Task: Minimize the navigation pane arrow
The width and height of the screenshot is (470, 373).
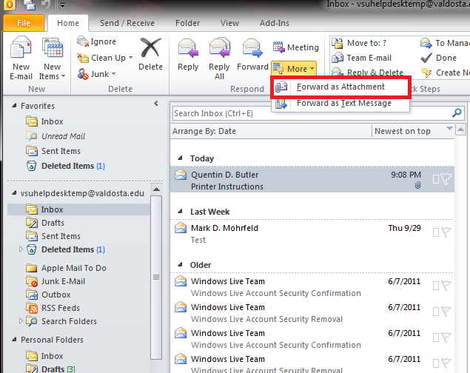Action: pos(156,104)
